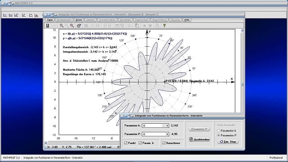Click fifth chart icon in main MATHPROF toolbar

[x=31, y=15]
